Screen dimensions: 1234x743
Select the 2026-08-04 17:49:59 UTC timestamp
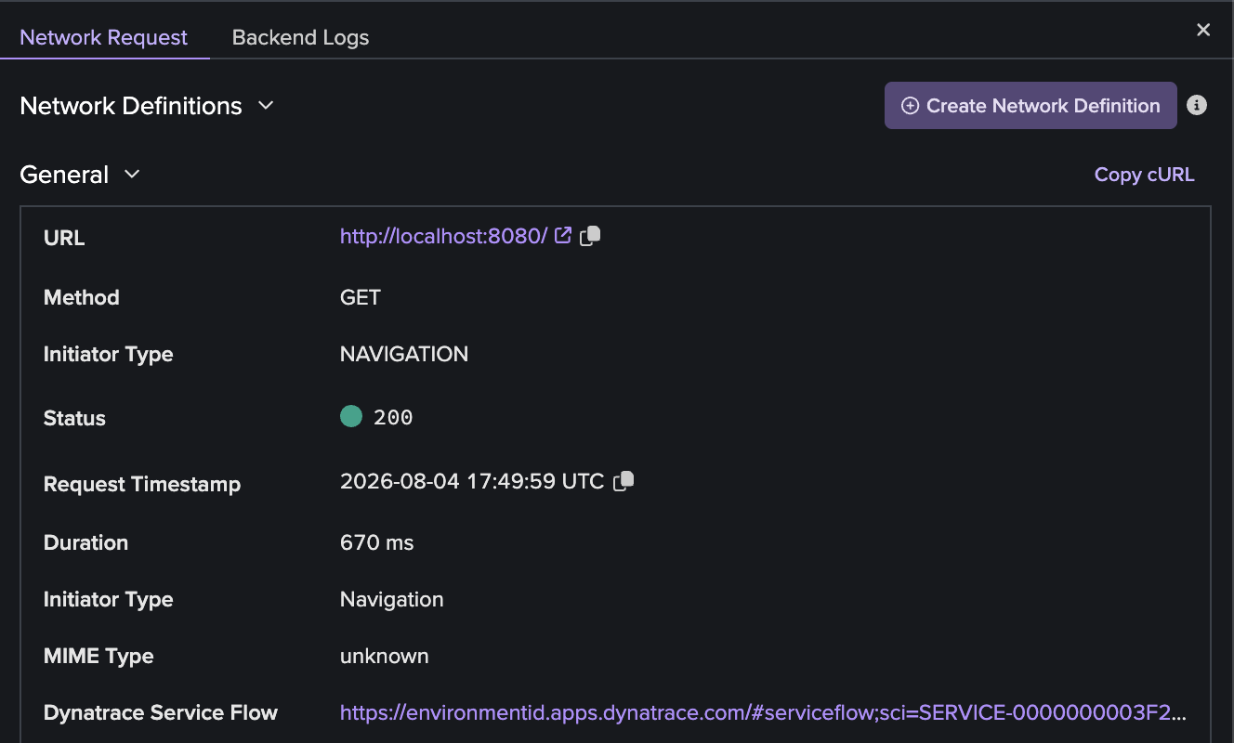click(472, 481)
